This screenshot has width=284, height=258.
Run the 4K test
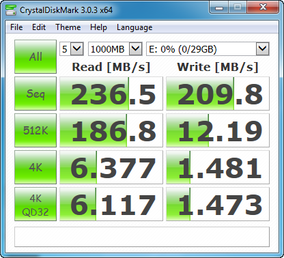pyautogui.click(x=35, y=167)
